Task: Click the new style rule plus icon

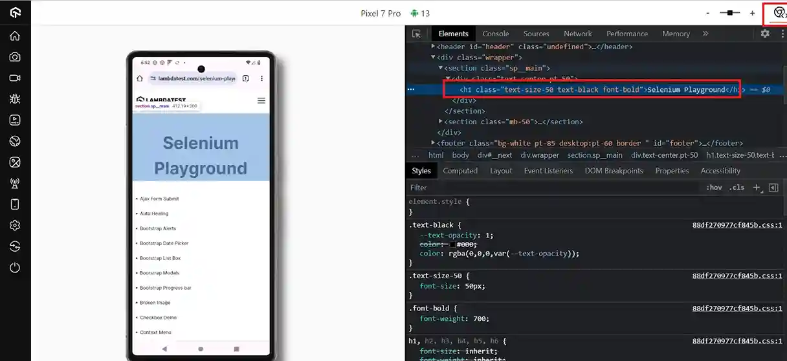Action: click(757, 188)
